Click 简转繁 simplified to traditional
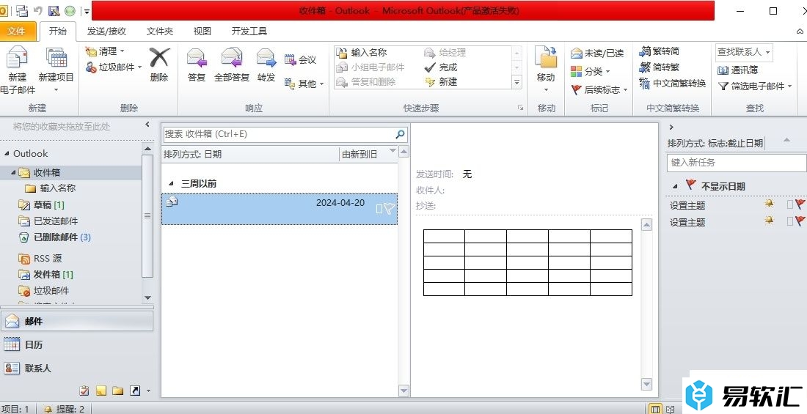This screenshot has height=414, width=807. 660,67
